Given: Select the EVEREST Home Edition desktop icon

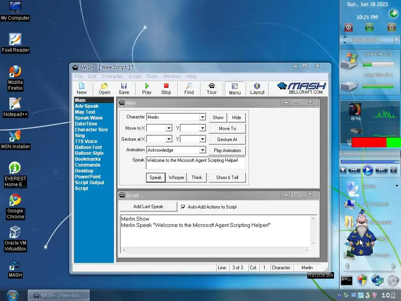Looking at the screenshot, I should click(15, 174).
